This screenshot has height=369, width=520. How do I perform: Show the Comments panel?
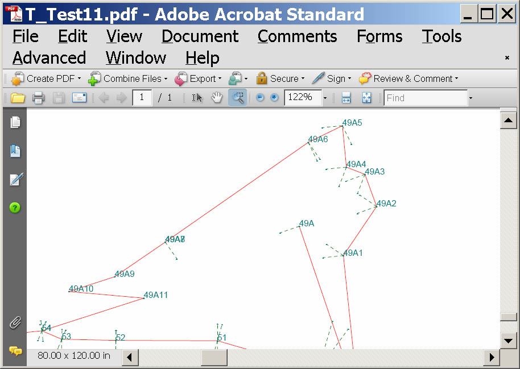[15, 351]
